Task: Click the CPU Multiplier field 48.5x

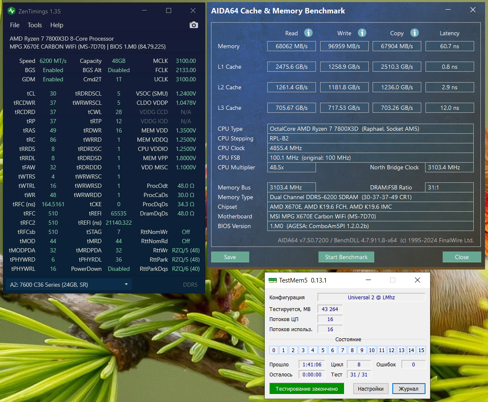Action: tap(292, 167)
